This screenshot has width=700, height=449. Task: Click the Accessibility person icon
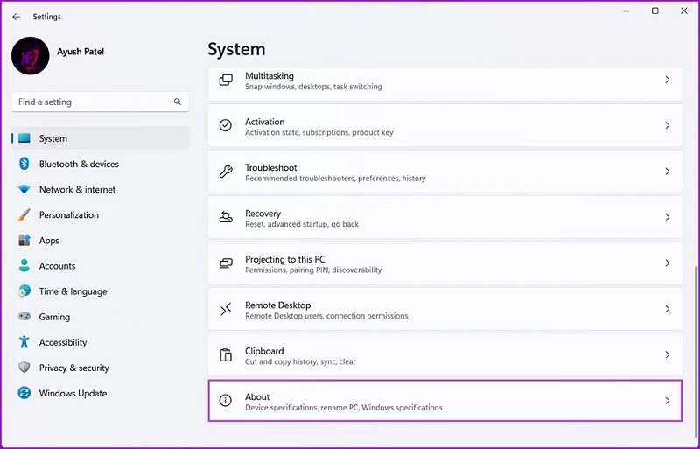(24, 342)
